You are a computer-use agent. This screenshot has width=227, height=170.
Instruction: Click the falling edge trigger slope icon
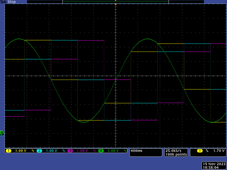click(207, 151)
